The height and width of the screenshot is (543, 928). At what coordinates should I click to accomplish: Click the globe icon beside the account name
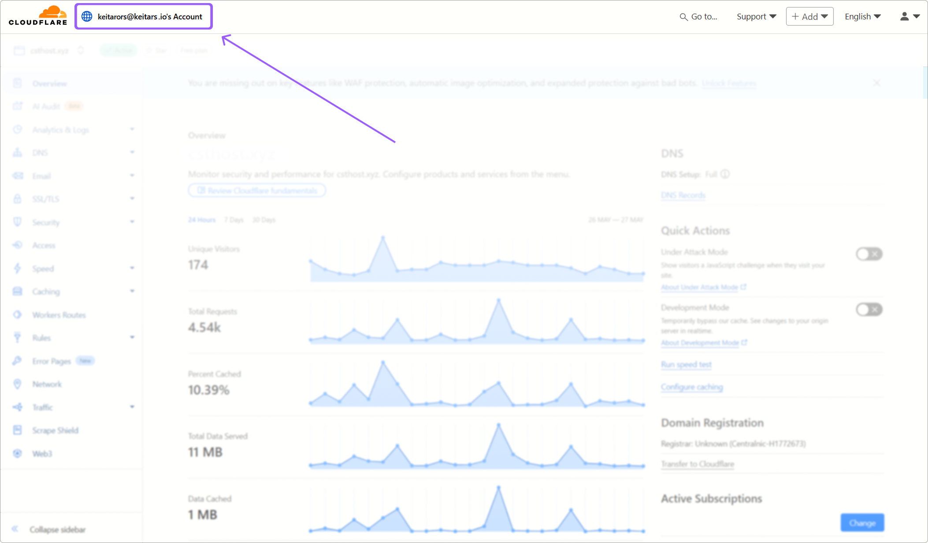pos(87,17)
